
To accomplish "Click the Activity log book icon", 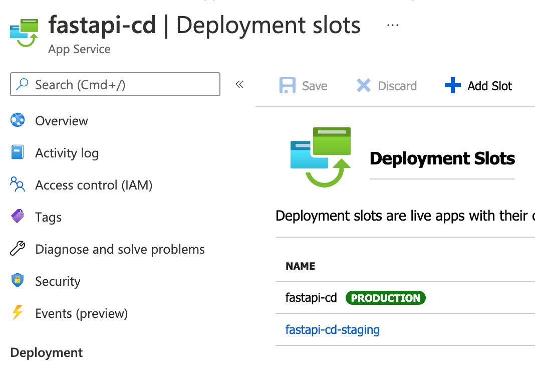I will (18, 153).
